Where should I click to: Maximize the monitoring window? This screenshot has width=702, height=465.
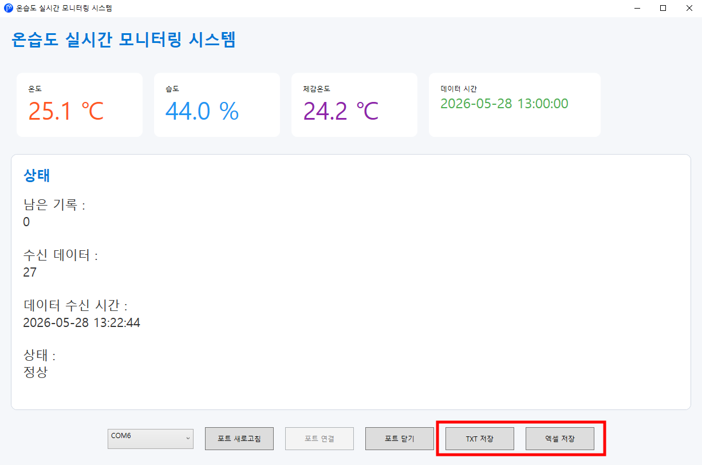point(663,8)
